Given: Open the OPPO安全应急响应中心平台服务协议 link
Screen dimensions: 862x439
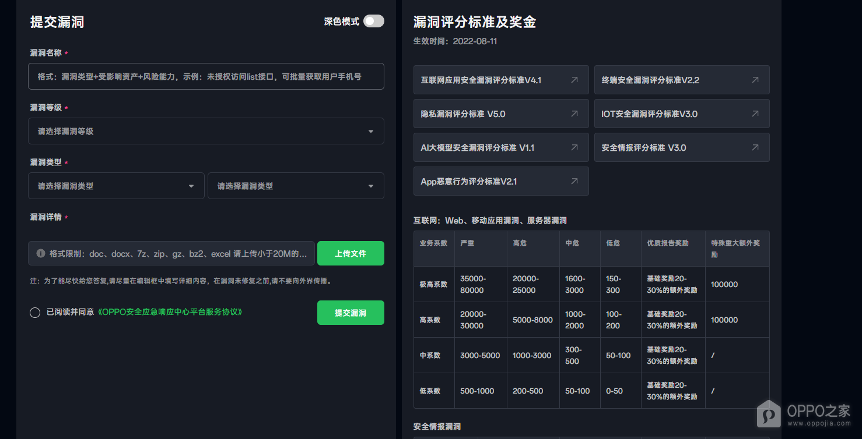Looking at the screenshot, I should [169, 312].
